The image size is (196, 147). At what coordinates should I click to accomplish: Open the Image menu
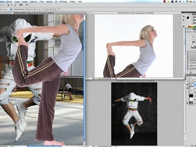coord(17,2)
